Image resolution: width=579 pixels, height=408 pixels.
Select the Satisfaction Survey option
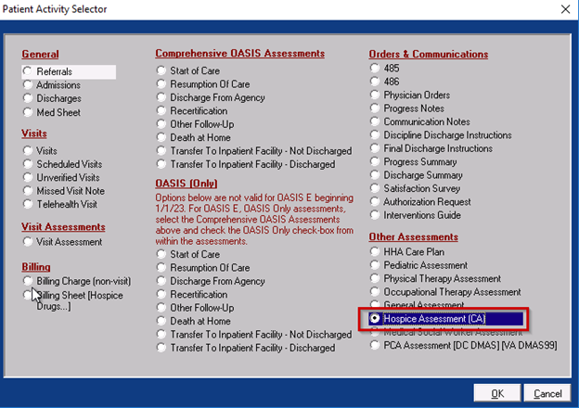[375, 189]
